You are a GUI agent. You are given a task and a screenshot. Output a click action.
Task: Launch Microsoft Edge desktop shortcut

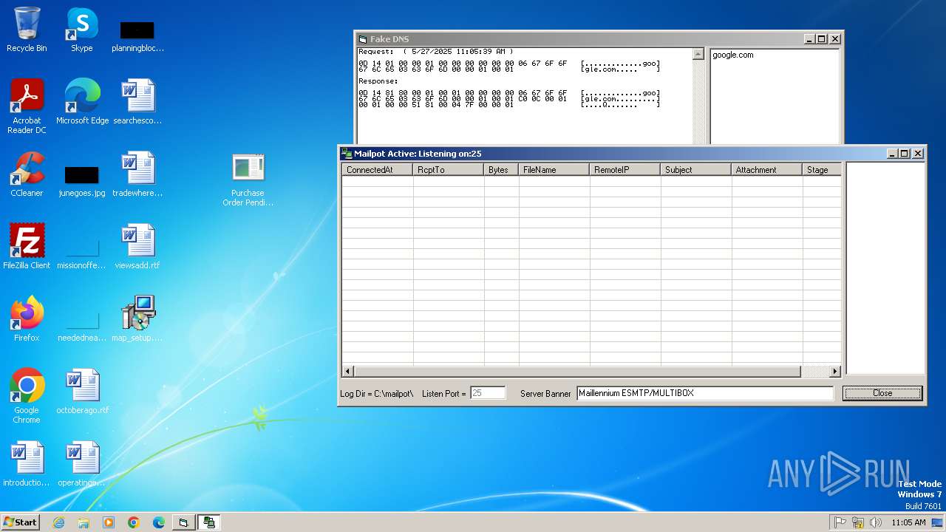[82, 101]
